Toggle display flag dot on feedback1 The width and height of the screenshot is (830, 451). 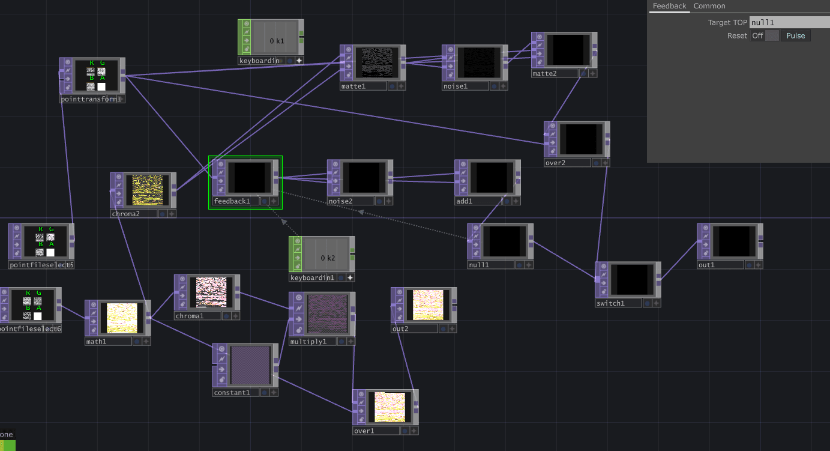click(264, 201)
